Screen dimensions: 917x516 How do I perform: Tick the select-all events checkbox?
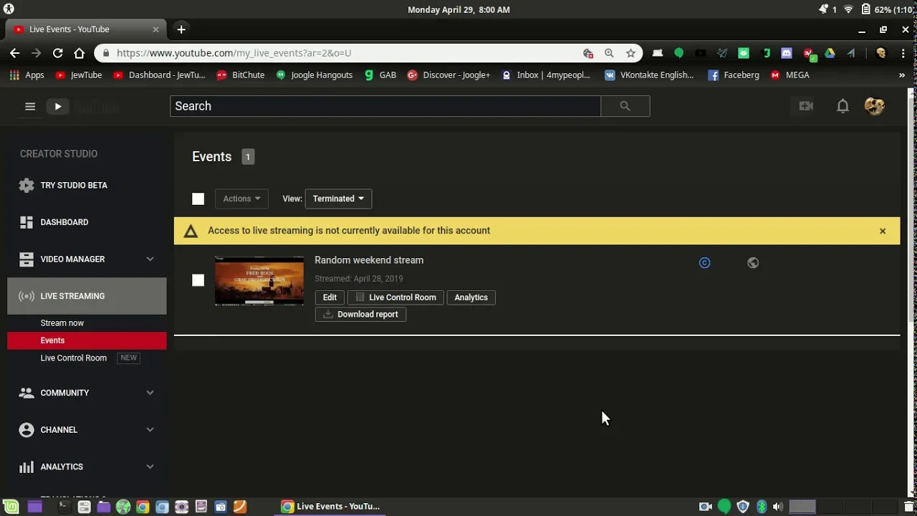[x=198, y=199]
